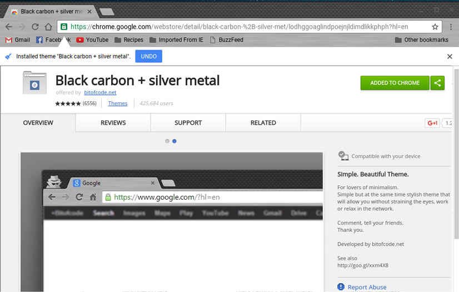Click the green share icon button
Screen dimensions: 459x292
click(x=437, y=83)
